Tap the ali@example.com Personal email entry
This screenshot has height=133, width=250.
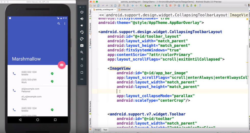point(30,90)
